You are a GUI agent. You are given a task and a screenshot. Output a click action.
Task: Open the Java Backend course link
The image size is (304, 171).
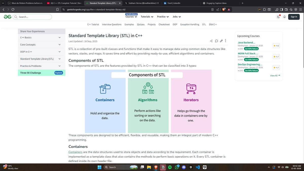[x=247, y=43]
